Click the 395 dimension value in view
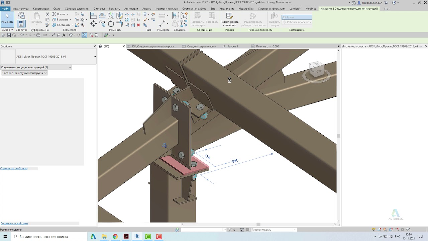 click(235, 161)
